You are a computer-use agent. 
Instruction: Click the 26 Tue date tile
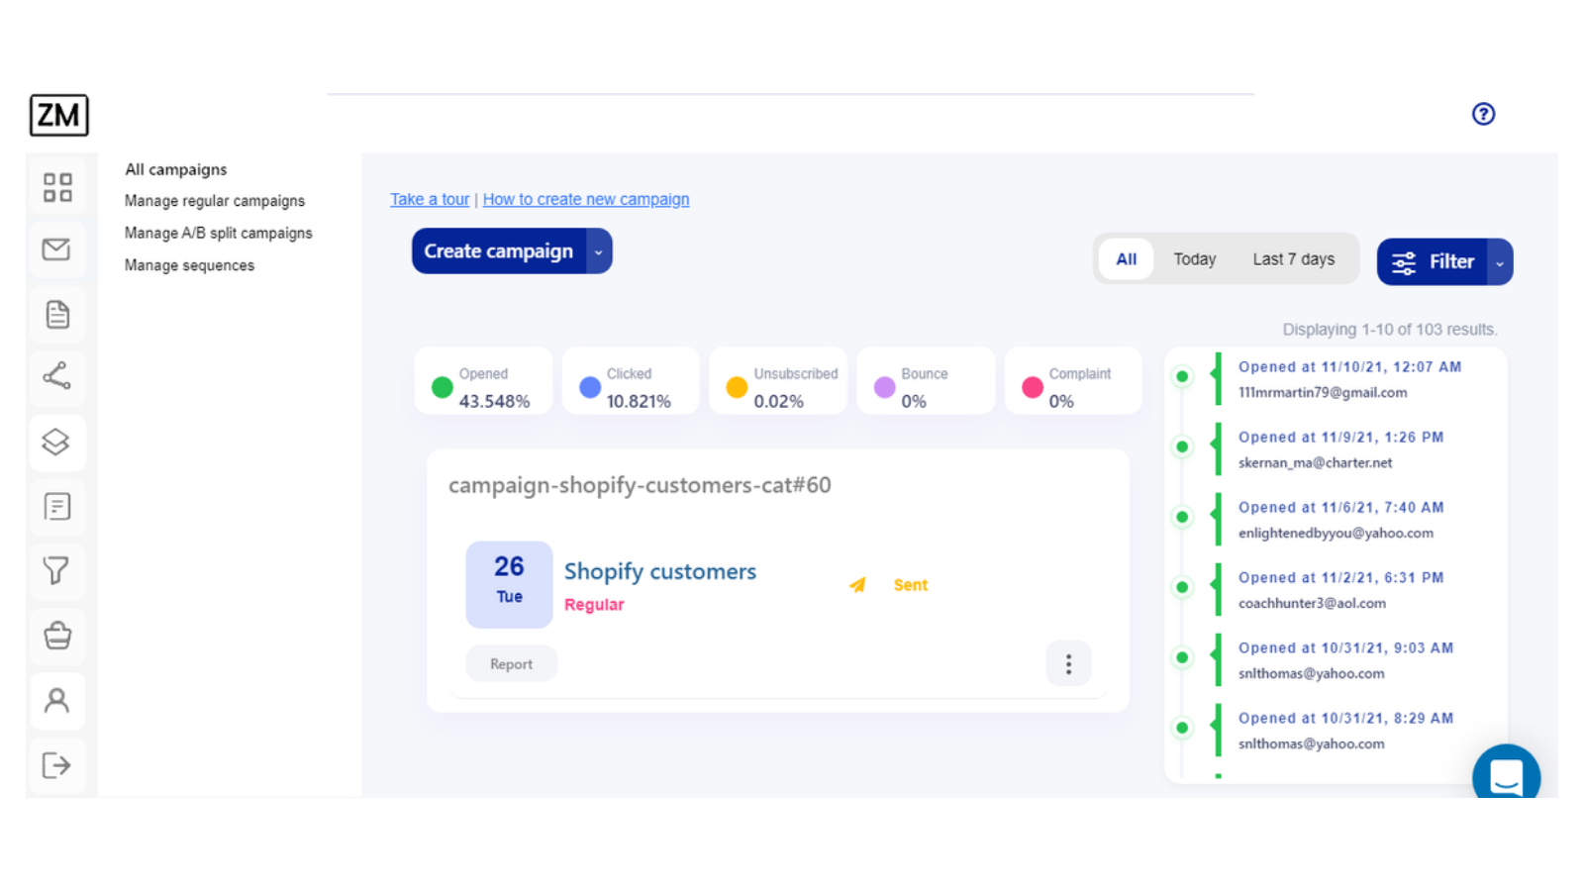[x=509, y=584]
